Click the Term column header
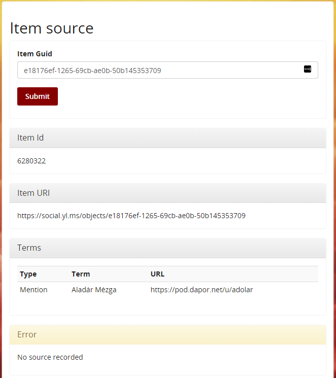 (81, 274)
